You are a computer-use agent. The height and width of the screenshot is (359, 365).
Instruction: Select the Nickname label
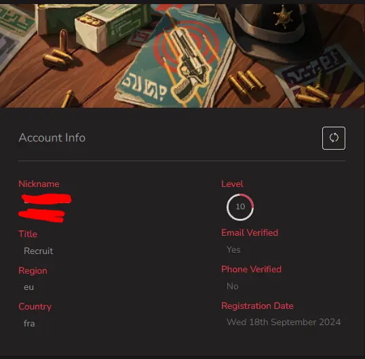click(x=39, y=184)
